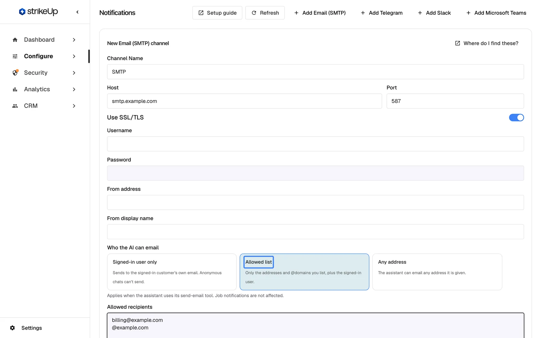Image resolution: width=541 pixels, height=338 pixels.
Task: Click the From display name field
Action: 315,232
